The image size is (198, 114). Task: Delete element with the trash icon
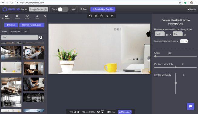click(96, 16)
